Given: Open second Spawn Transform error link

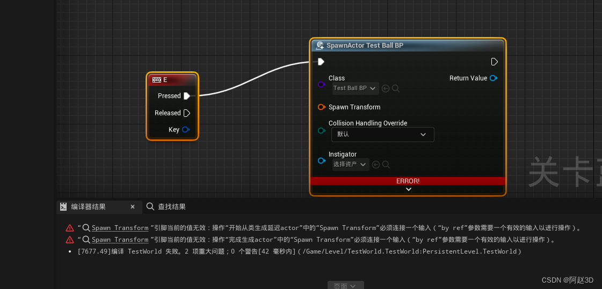Looking at the screenshot, I should [x=120, y=240].
